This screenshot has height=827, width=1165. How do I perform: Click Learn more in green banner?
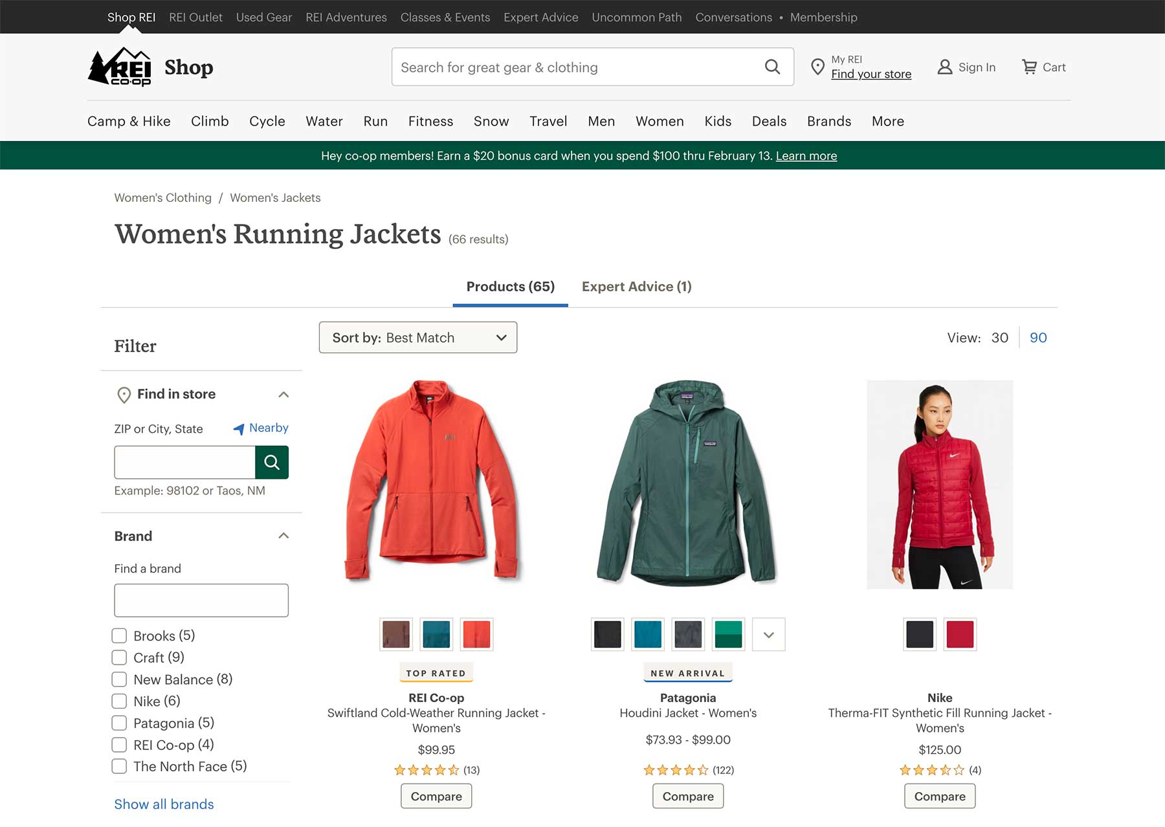click(x=806, y=156)
